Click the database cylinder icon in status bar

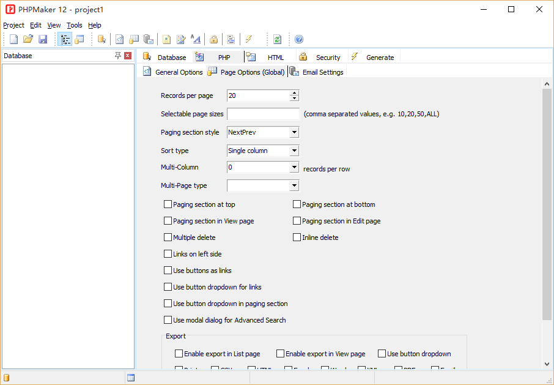pos(6,378)
